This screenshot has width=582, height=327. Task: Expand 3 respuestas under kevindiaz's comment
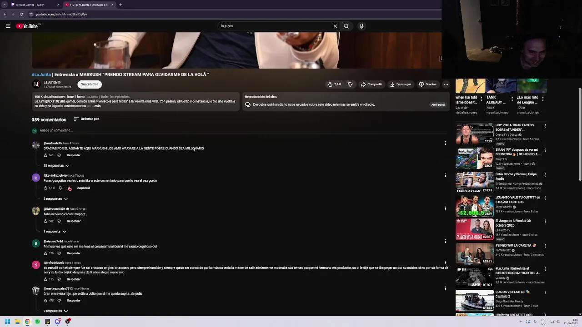[55, 199]
